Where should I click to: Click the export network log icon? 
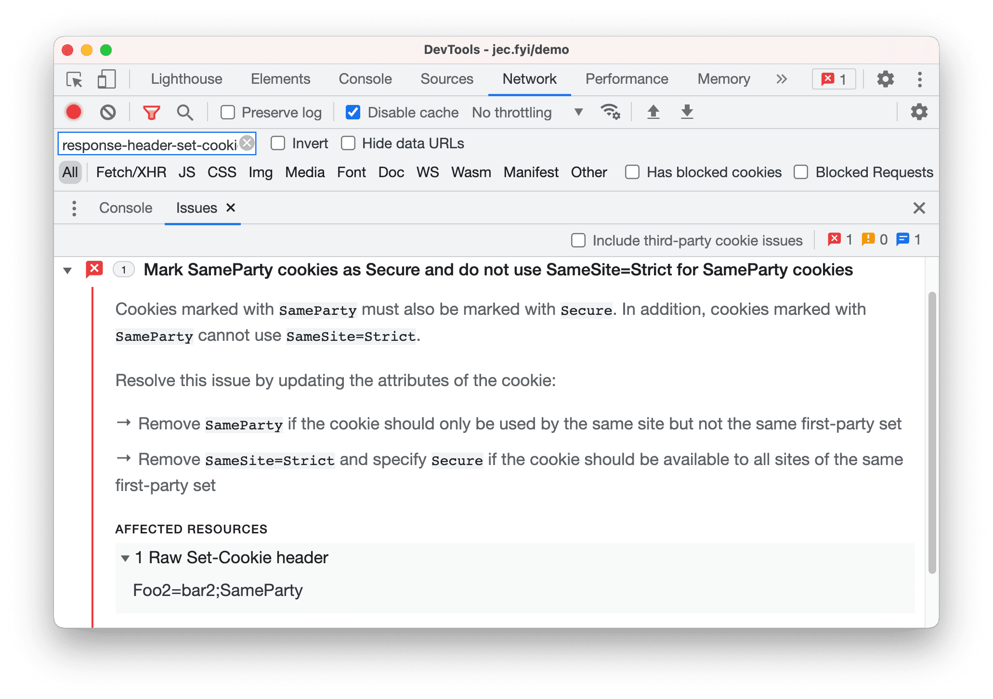tap(653, 113)
